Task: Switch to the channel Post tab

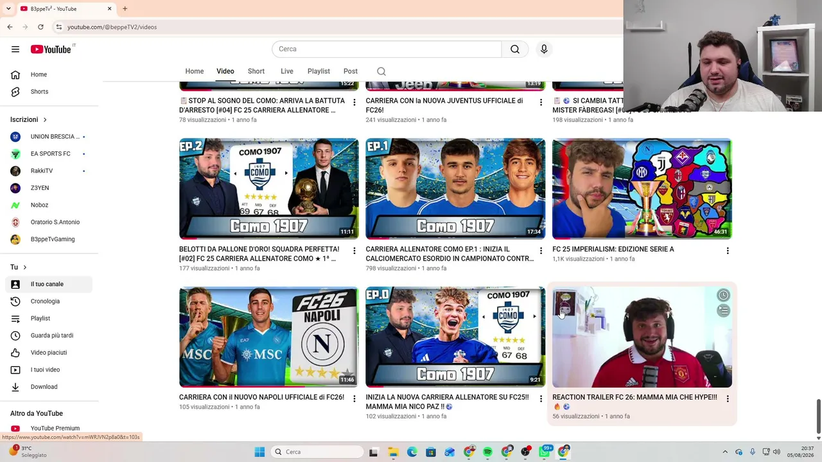Action: [351, 71]
